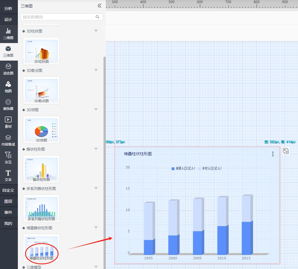This screenshot has width=298, height=269.
Task: Open the 二维图 (2D charts) panel
Action: tap(8, 34)
